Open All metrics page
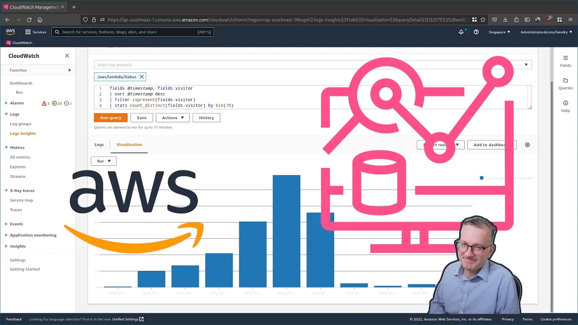Screen dimensions: 578x325 pos(20,157)
